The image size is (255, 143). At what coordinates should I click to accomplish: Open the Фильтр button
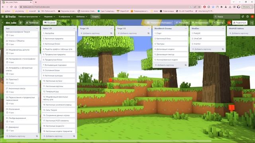pos(219,23)
